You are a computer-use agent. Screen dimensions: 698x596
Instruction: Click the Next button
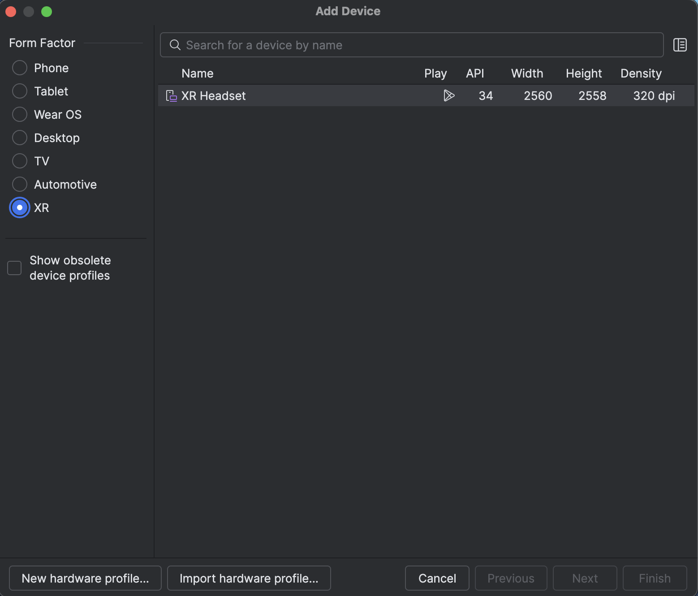click(x=585, y=578)
